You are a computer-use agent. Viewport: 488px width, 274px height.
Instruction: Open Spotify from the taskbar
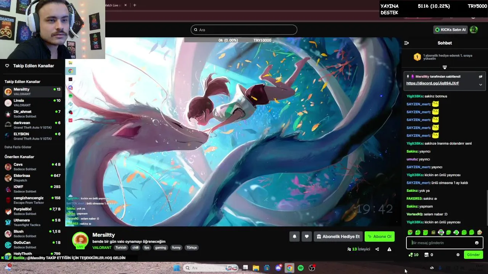pyautogui.click(x=300, y=268)
